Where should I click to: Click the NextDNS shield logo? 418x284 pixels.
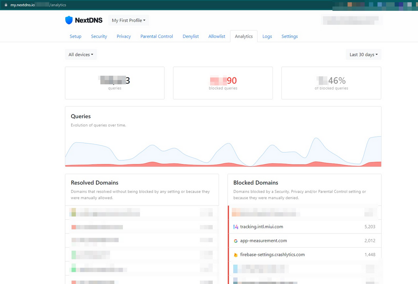pos(69,20)
